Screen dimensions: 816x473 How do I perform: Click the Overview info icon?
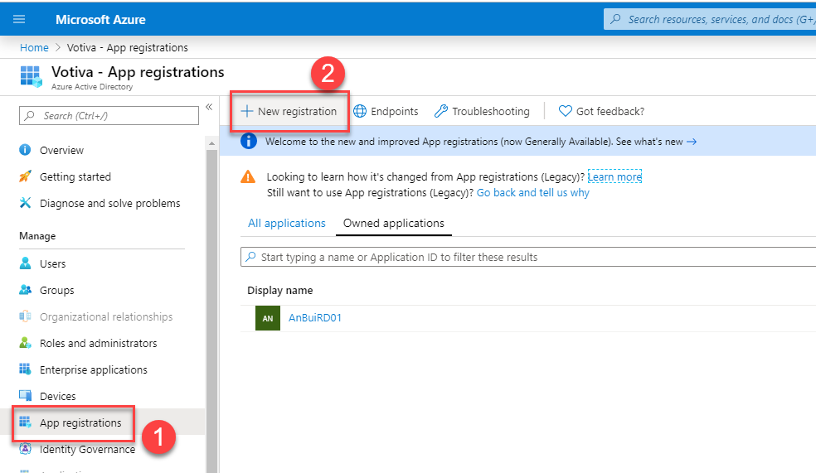coord(25,150)
